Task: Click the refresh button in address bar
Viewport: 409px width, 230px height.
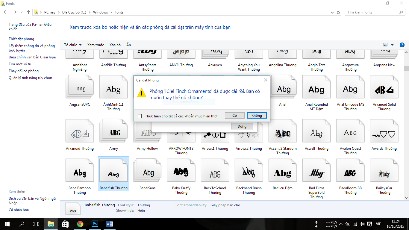Action: (339, 12)
